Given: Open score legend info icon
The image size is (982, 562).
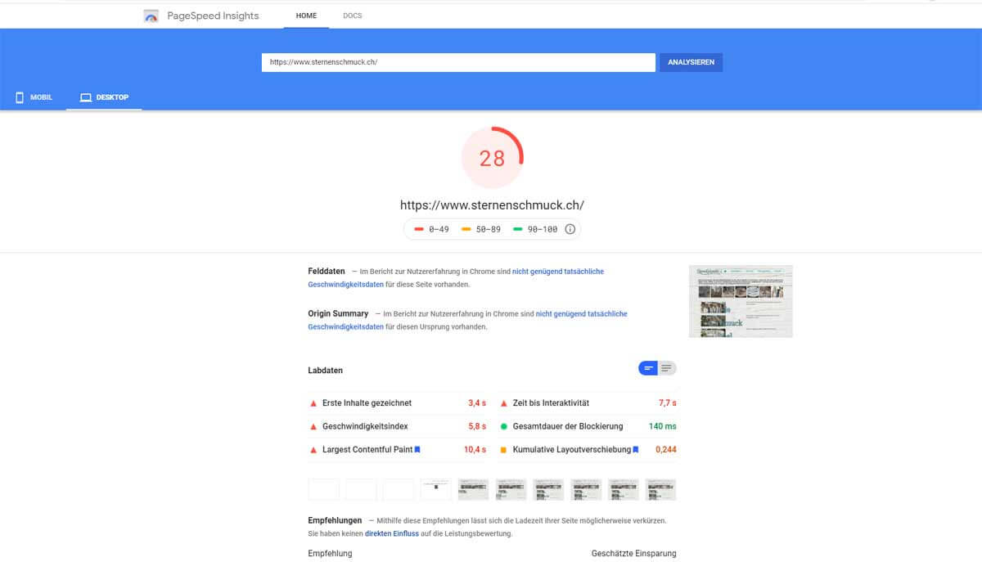Looking at the screenshot, I should coord(570,229).
